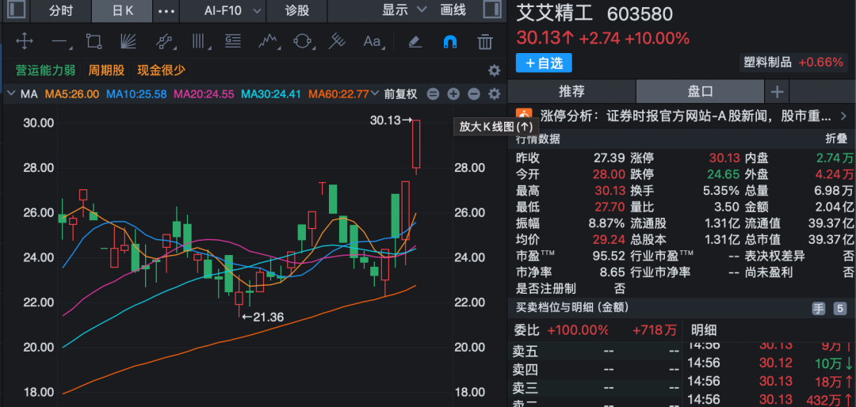Screen dimensions: 856x407
Task: Click stock name 艾艾精工
Action: click(556, 13)
